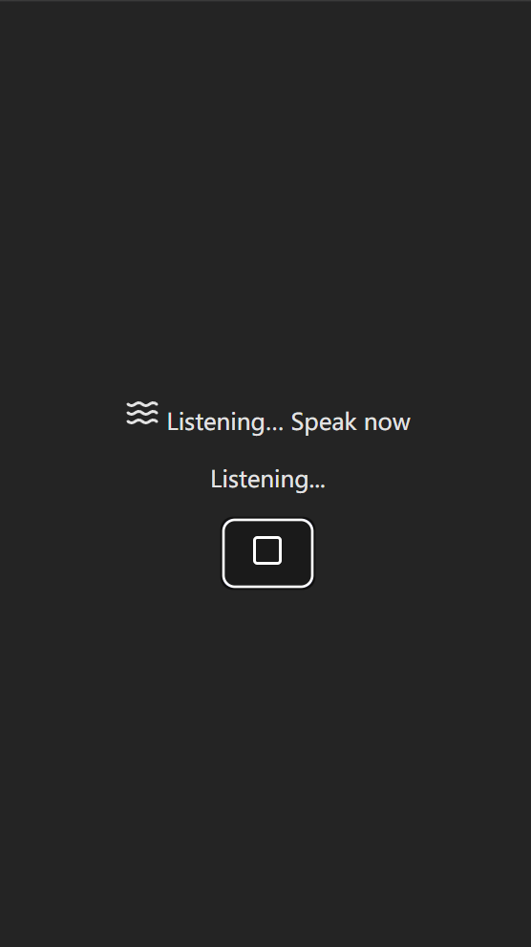This screenshot has width=531, height=947.
Task: Select the 'Listening... Speak now' status text
Action: pyautogui.click(x=288, y=421)
